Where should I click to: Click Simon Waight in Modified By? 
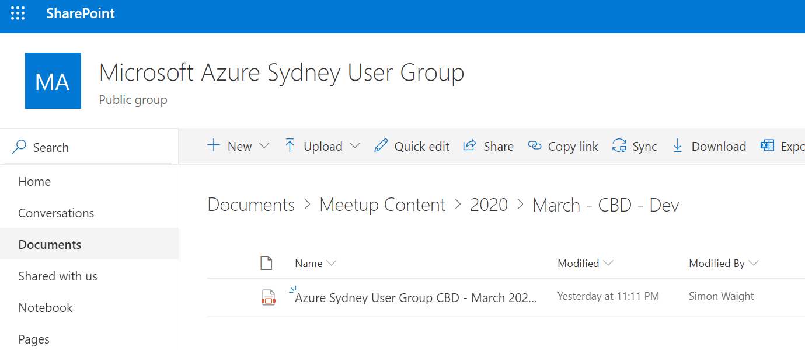pos(722,296)
